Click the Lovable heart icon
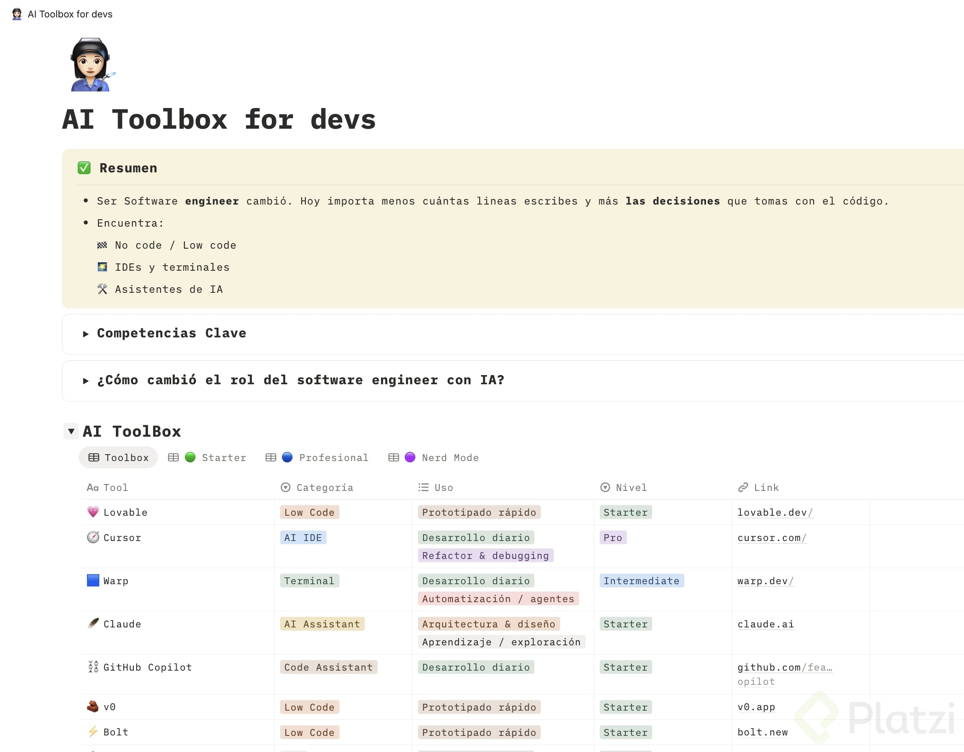Screen dimensions: 964x752 pos(93,512)
